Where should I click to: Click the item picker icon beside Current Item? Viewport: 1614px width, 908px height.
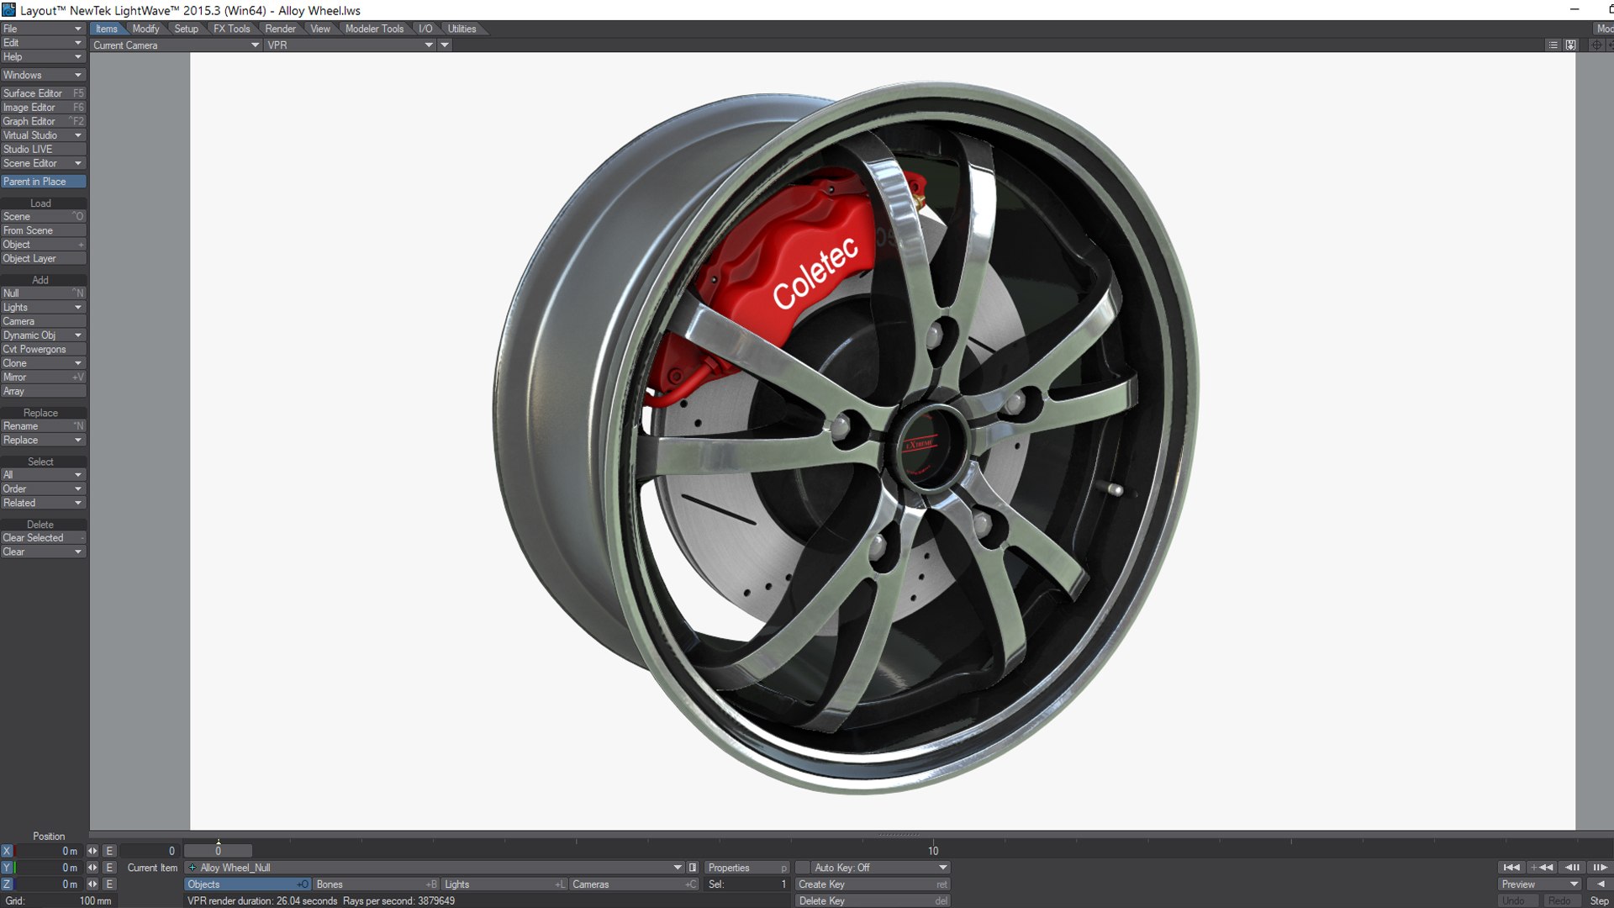[693, 868]
